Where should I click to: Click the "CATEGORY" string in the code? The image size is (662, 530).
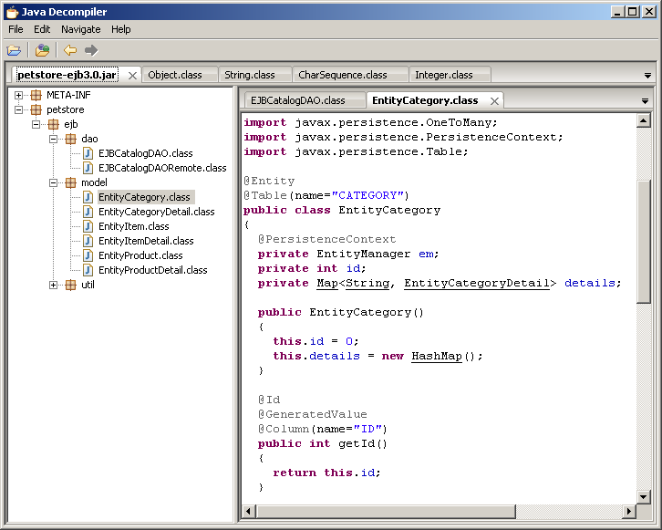(367, 195)
